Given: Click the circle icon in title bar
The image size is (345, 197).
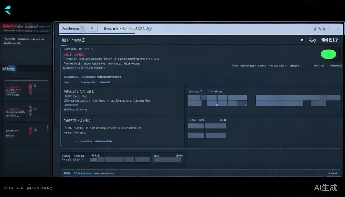Looking at the screenshot, I should [x=92, y=28].
